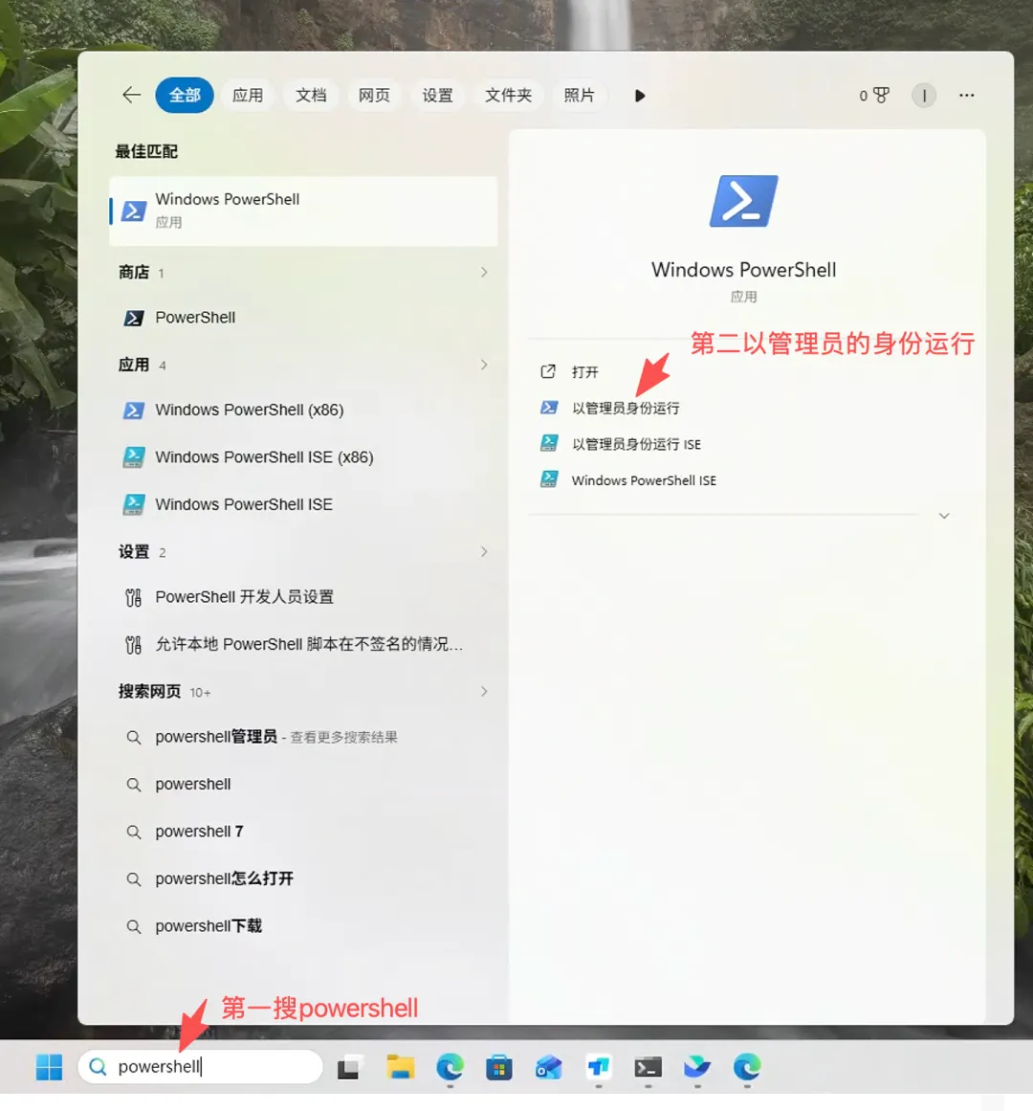Screen dimensions: 1033x1111
Task: Select the 全部 filter tab
Action: click(x=185, y=95)
